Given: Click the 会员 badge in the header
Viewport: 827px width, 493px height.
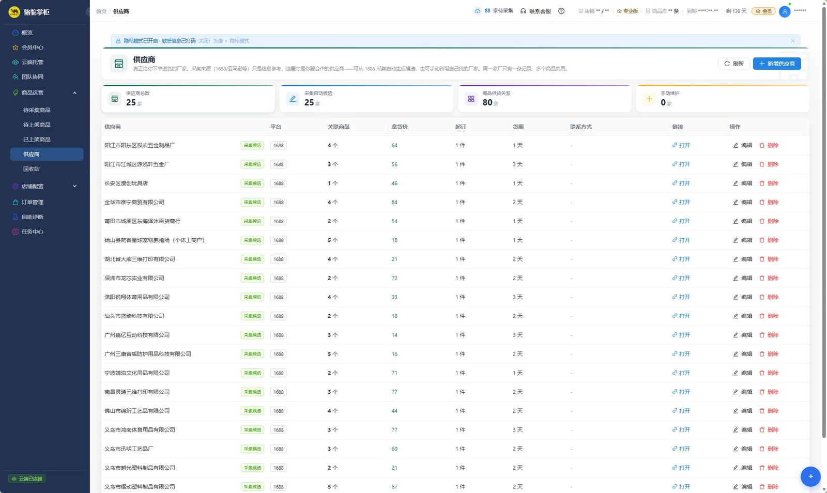Looking at the screenshot, I should click(764, 11).
